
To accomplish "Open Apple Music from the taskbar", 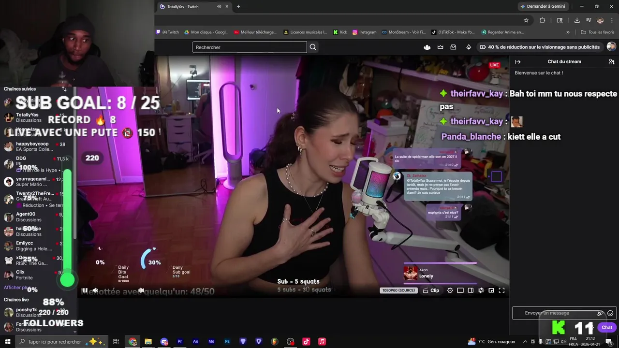I will click(x=322, y=342).
